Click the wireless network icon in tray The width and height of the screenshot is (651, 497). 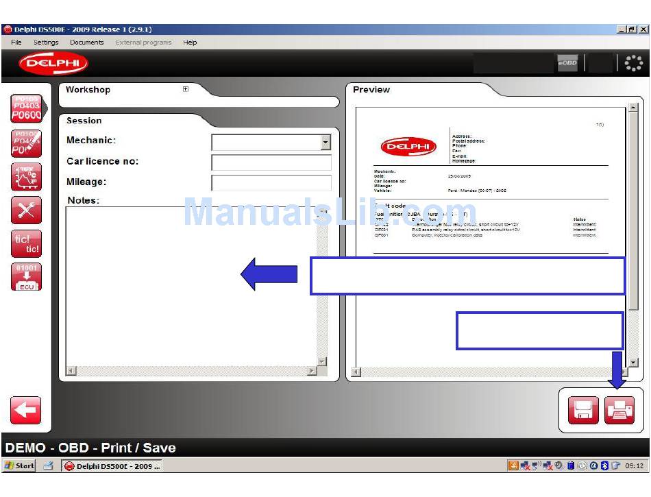[536, 465]
